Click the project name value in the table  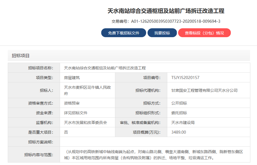(105, 68)
